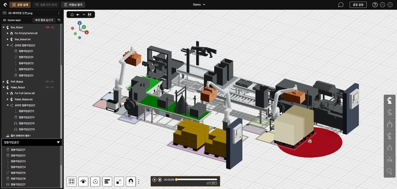Click the align-left icon in the bottom toolbar
Image resolution: width=397 pixels, height=189 pixels.
[x=107, y=181]
